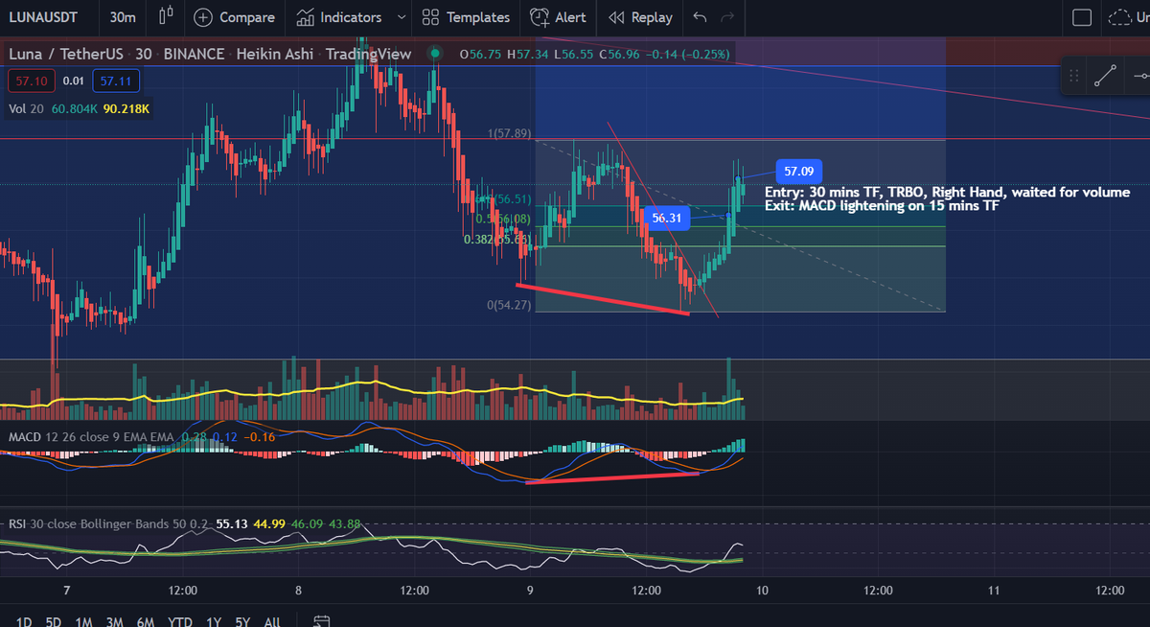Set date range to 1Y
1150x627 pixels.
point(215,621)
